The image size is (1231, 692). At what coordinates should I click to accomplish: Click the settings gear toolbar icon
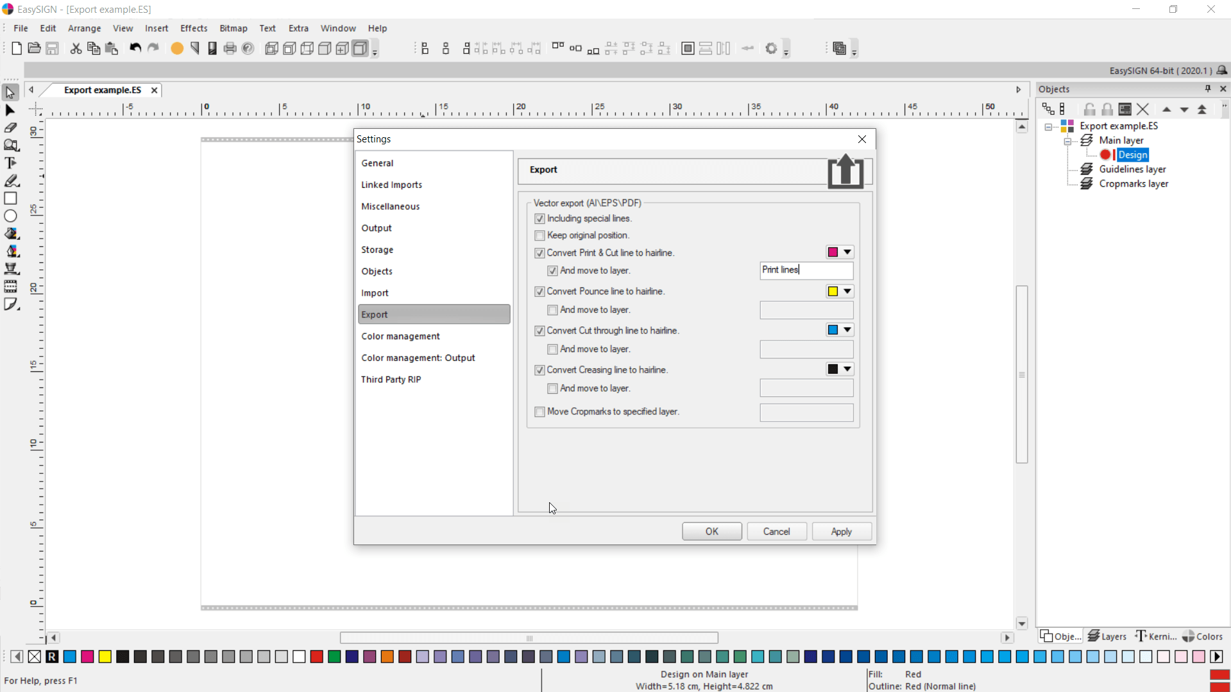point(771,48)
